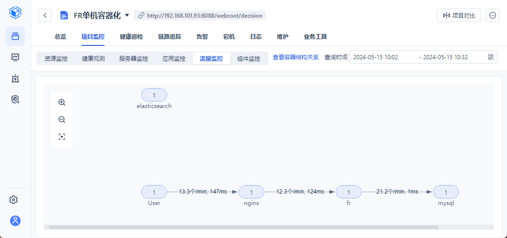This screenshot has width=507, height=238.
Task: Select 健康观测 sub-tab
Action: click(x=93, y=58)
